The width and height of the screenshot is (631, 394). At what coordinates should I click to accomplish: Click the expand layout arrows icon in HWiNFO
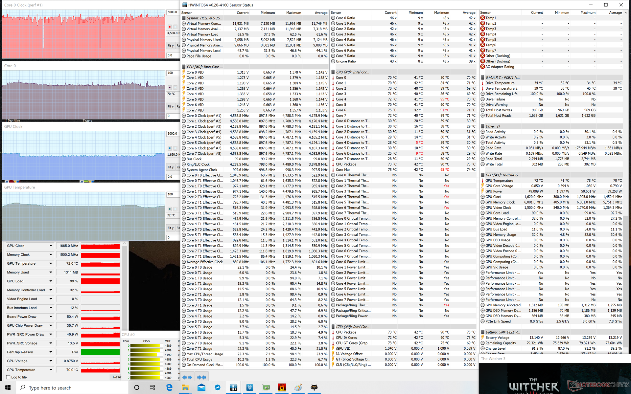pos(187,377)
